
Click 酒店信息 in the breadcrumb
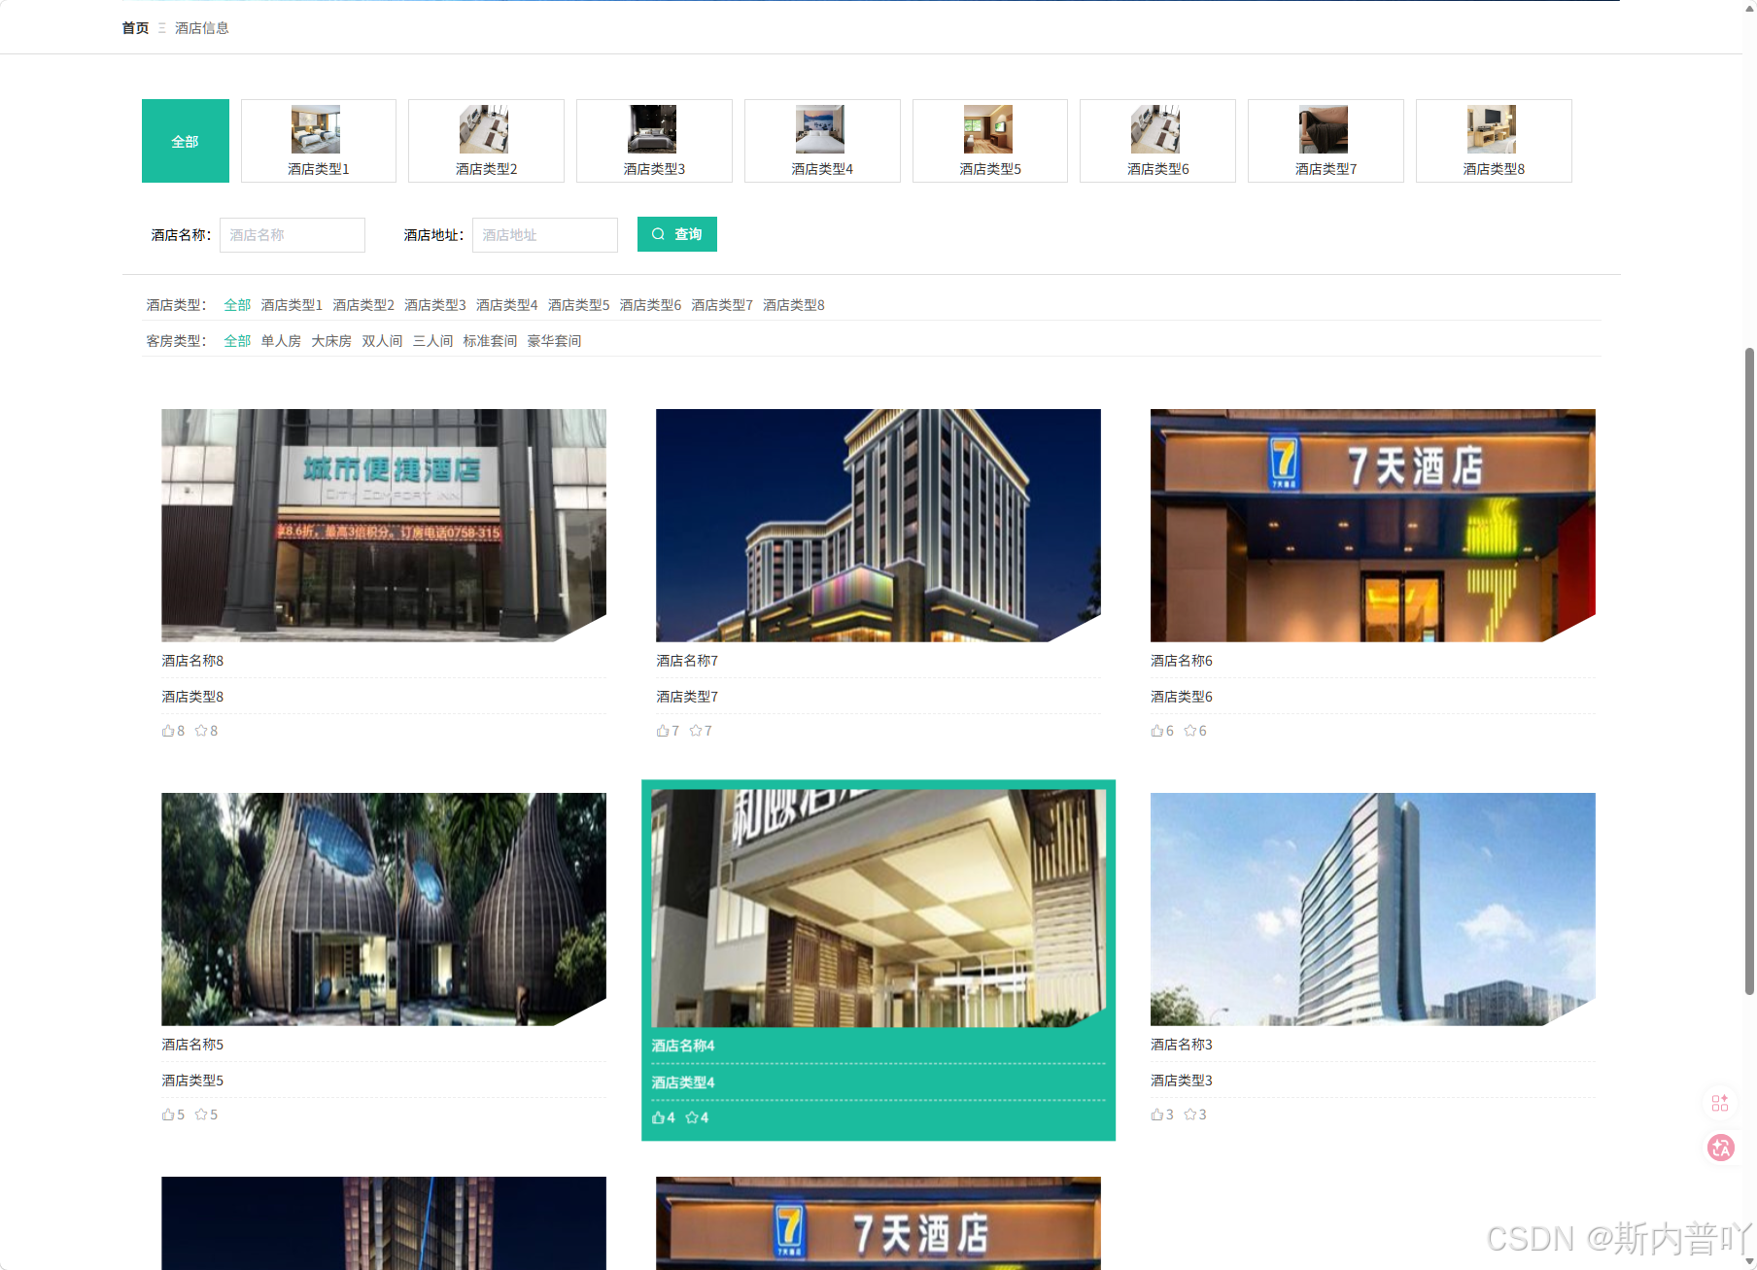pyautogui.click(x=202, y=28)
